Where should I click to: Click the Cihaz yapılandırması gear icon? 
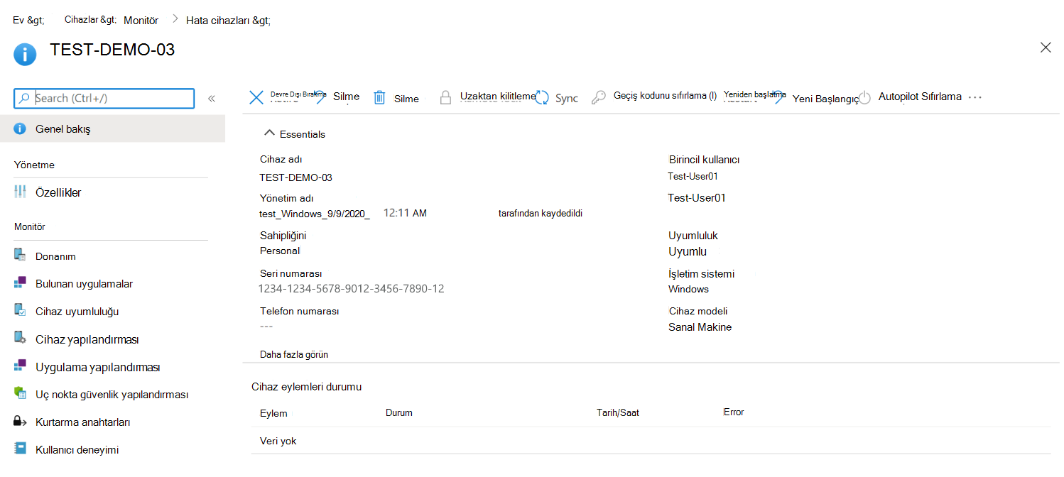point(20,339)
